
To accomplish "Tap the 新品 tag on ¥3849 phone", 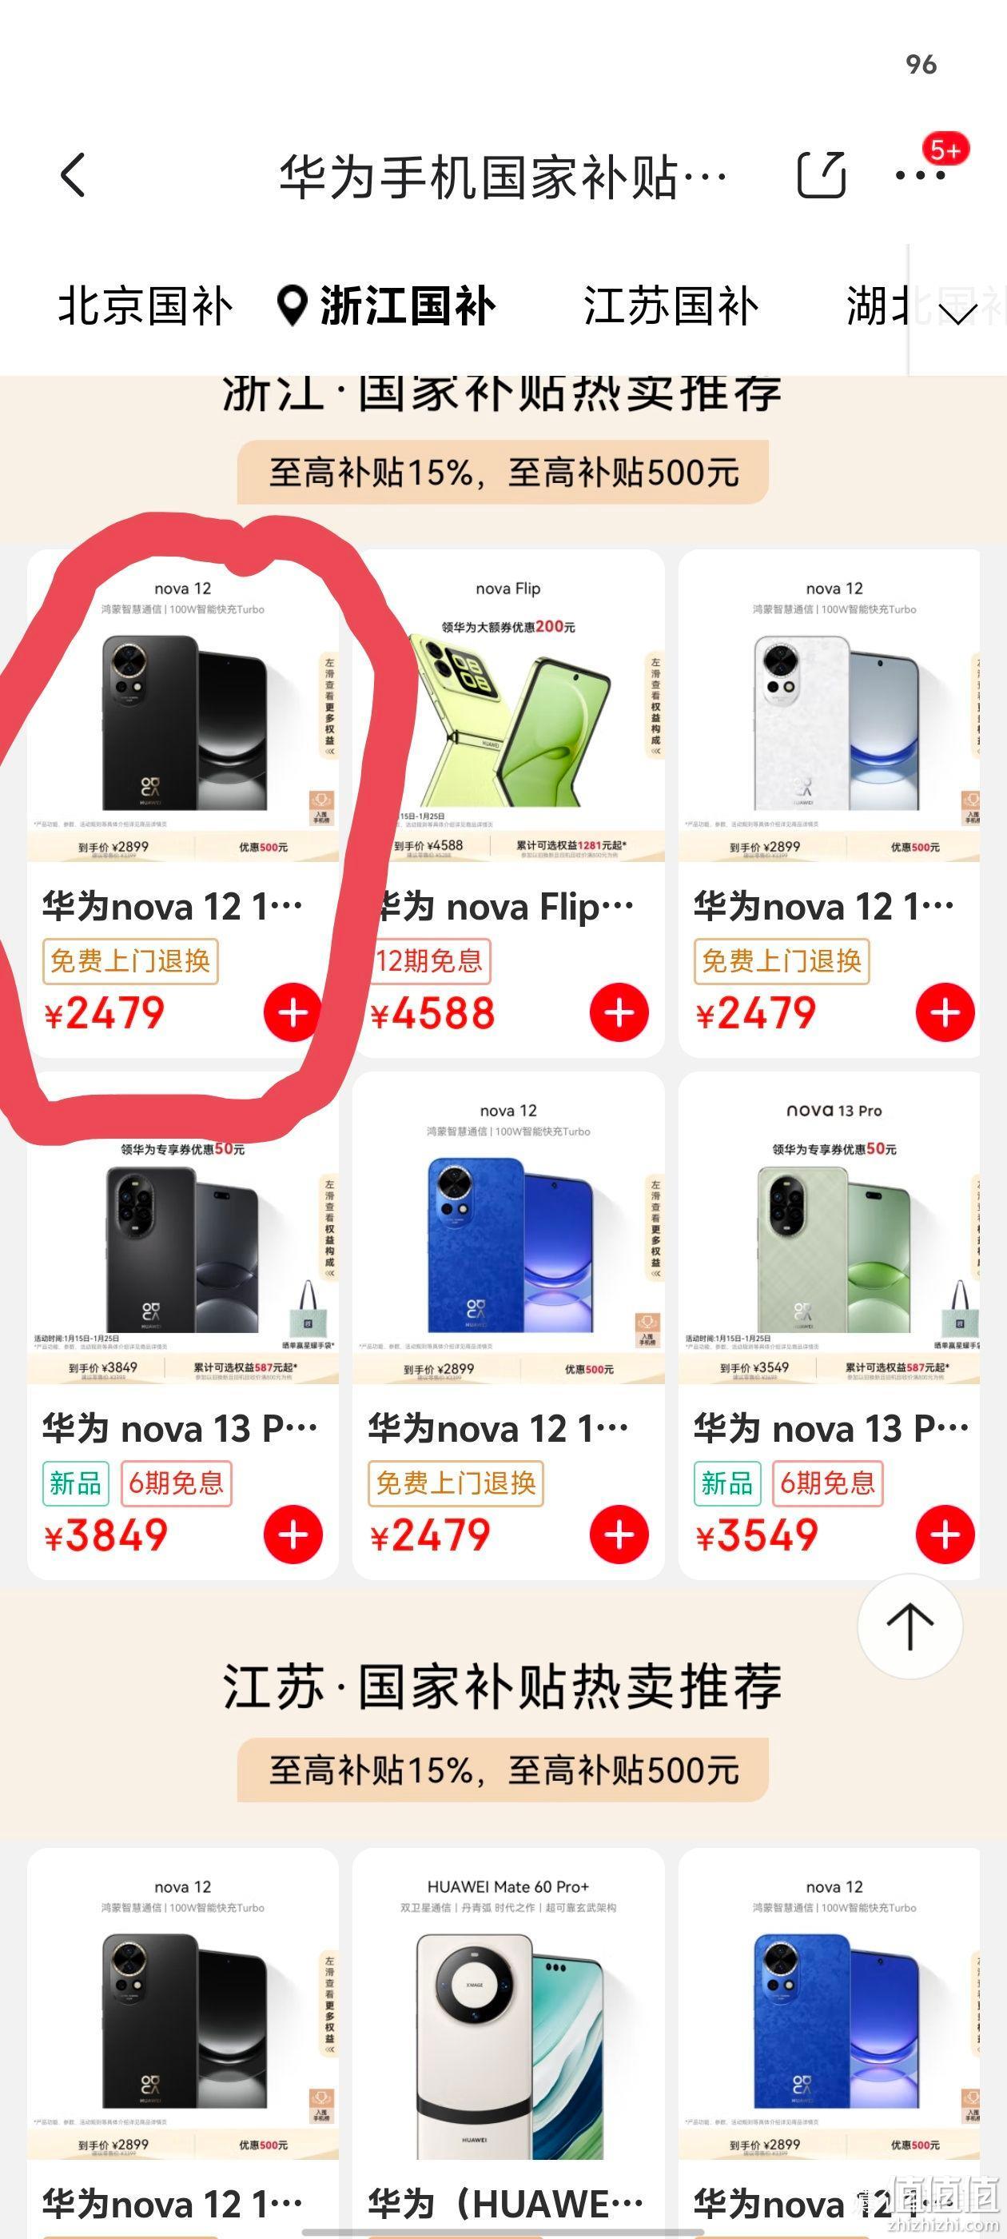I will click(x=76, y=1483).
